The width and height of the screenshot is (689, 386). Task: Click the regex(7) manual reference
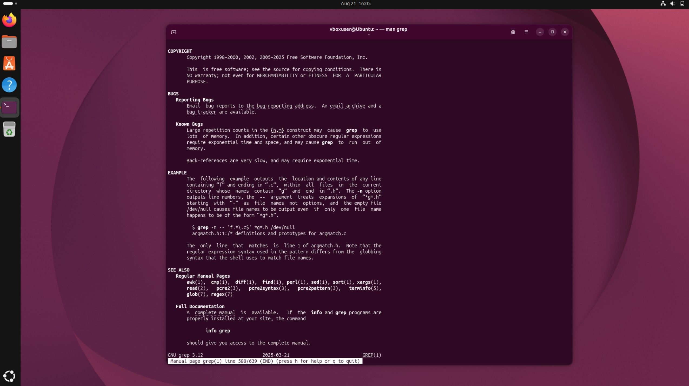(222, 294)
